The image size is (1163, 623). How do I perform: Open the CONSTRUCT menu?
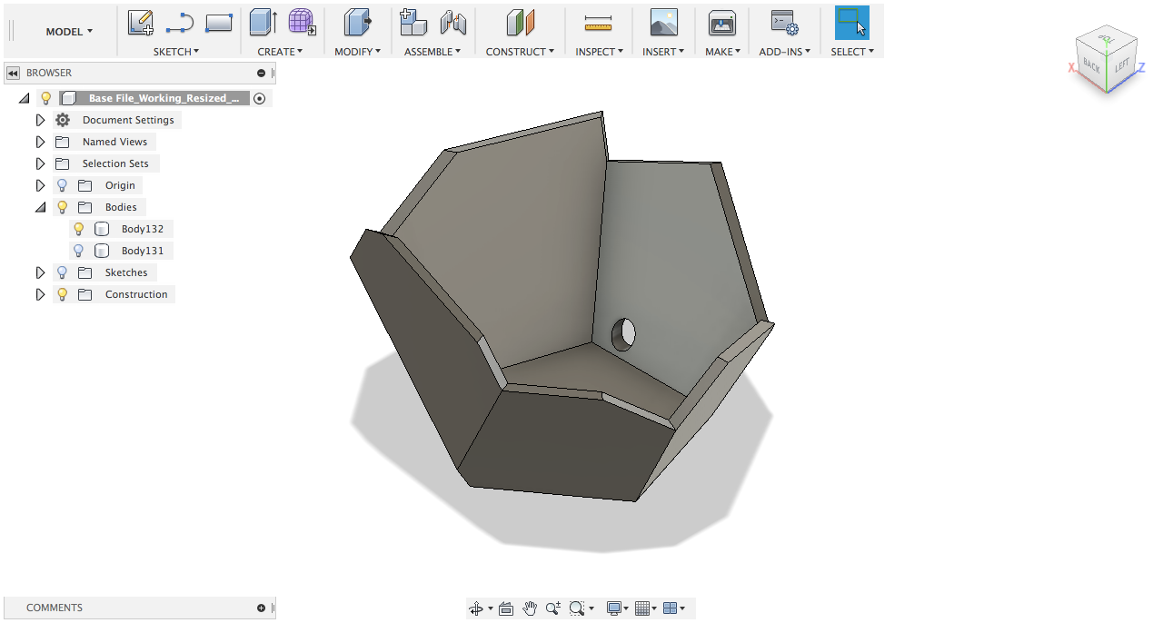tap(520, 52)
